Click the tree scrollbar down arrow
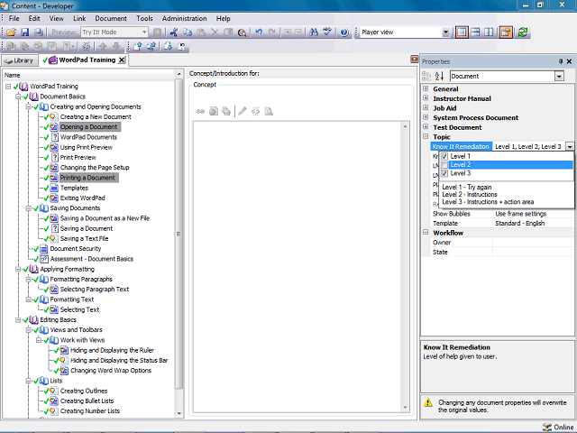This screenshot has height=433, width=577. coord(179,413)
